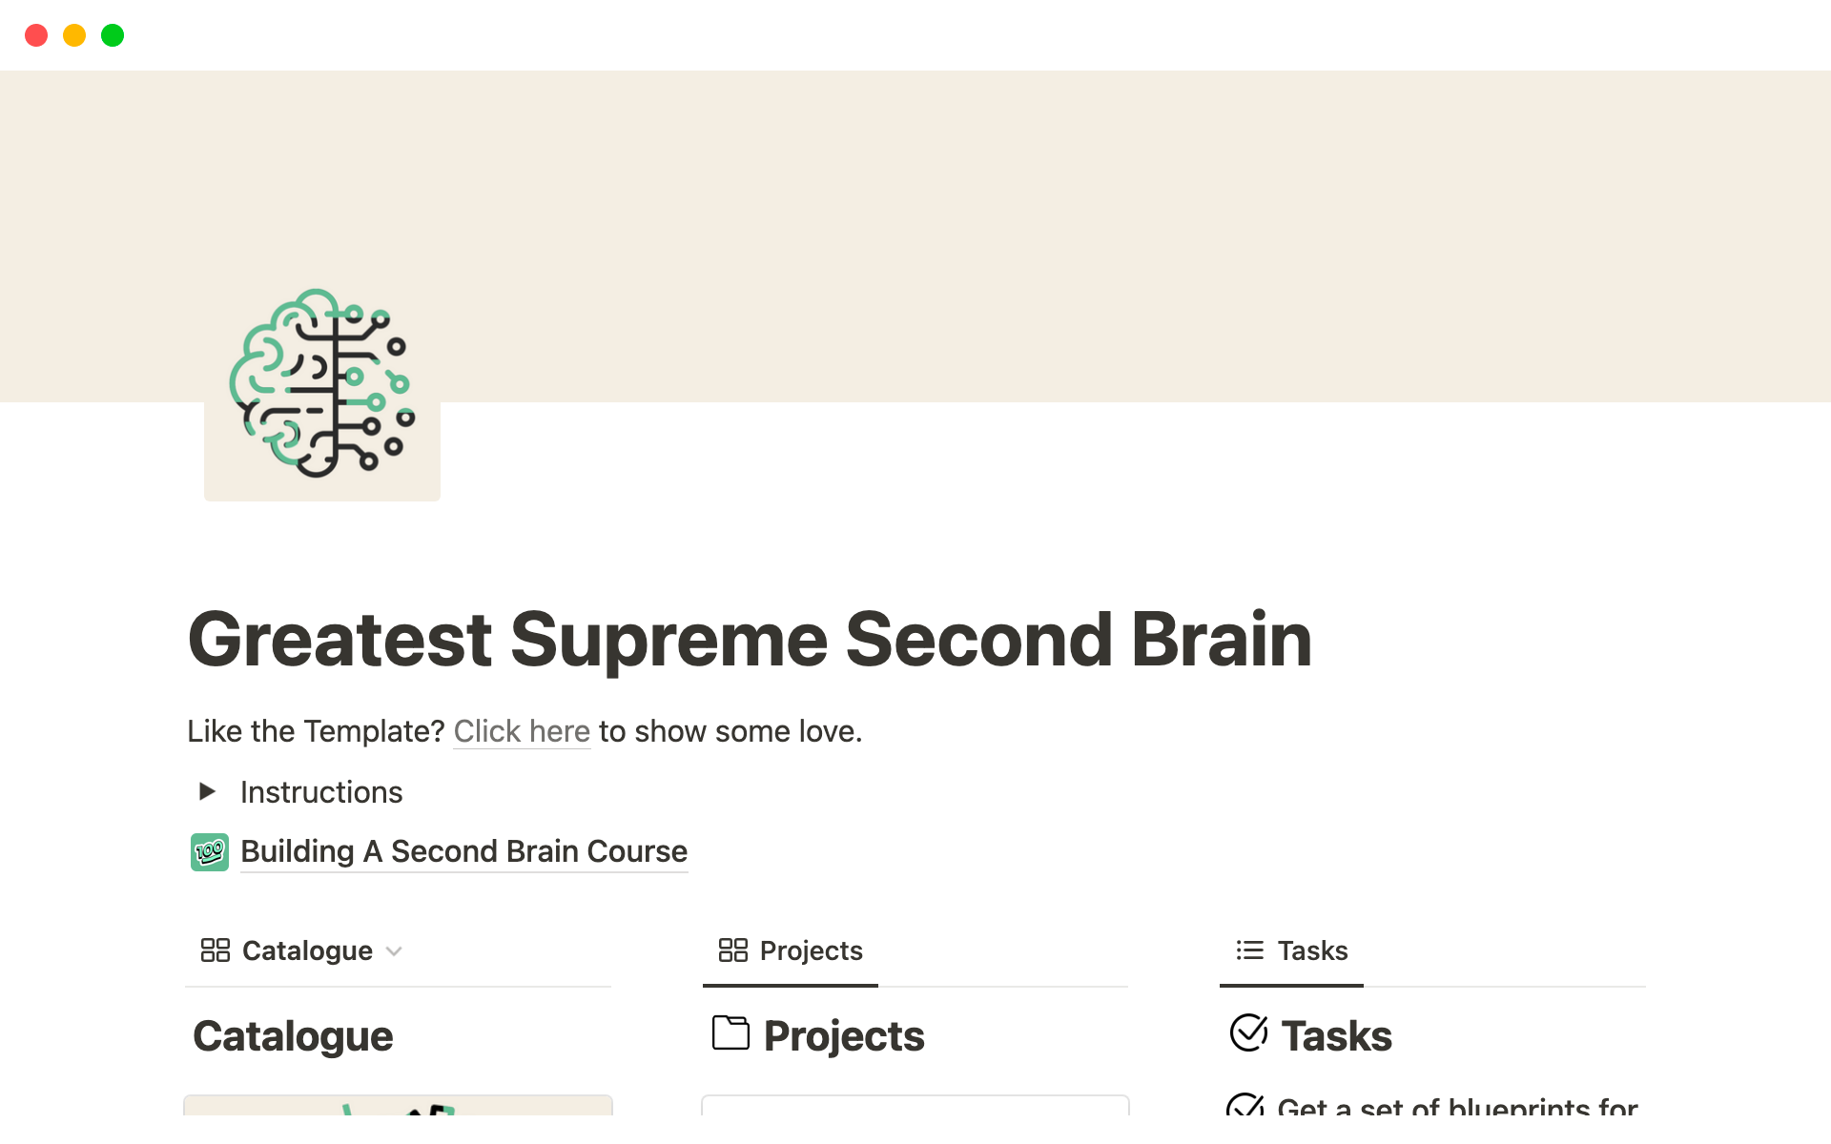This screenshot has width=1831, height=1144.
Task: Click the Projects gallery view icon
Action: 732,950
